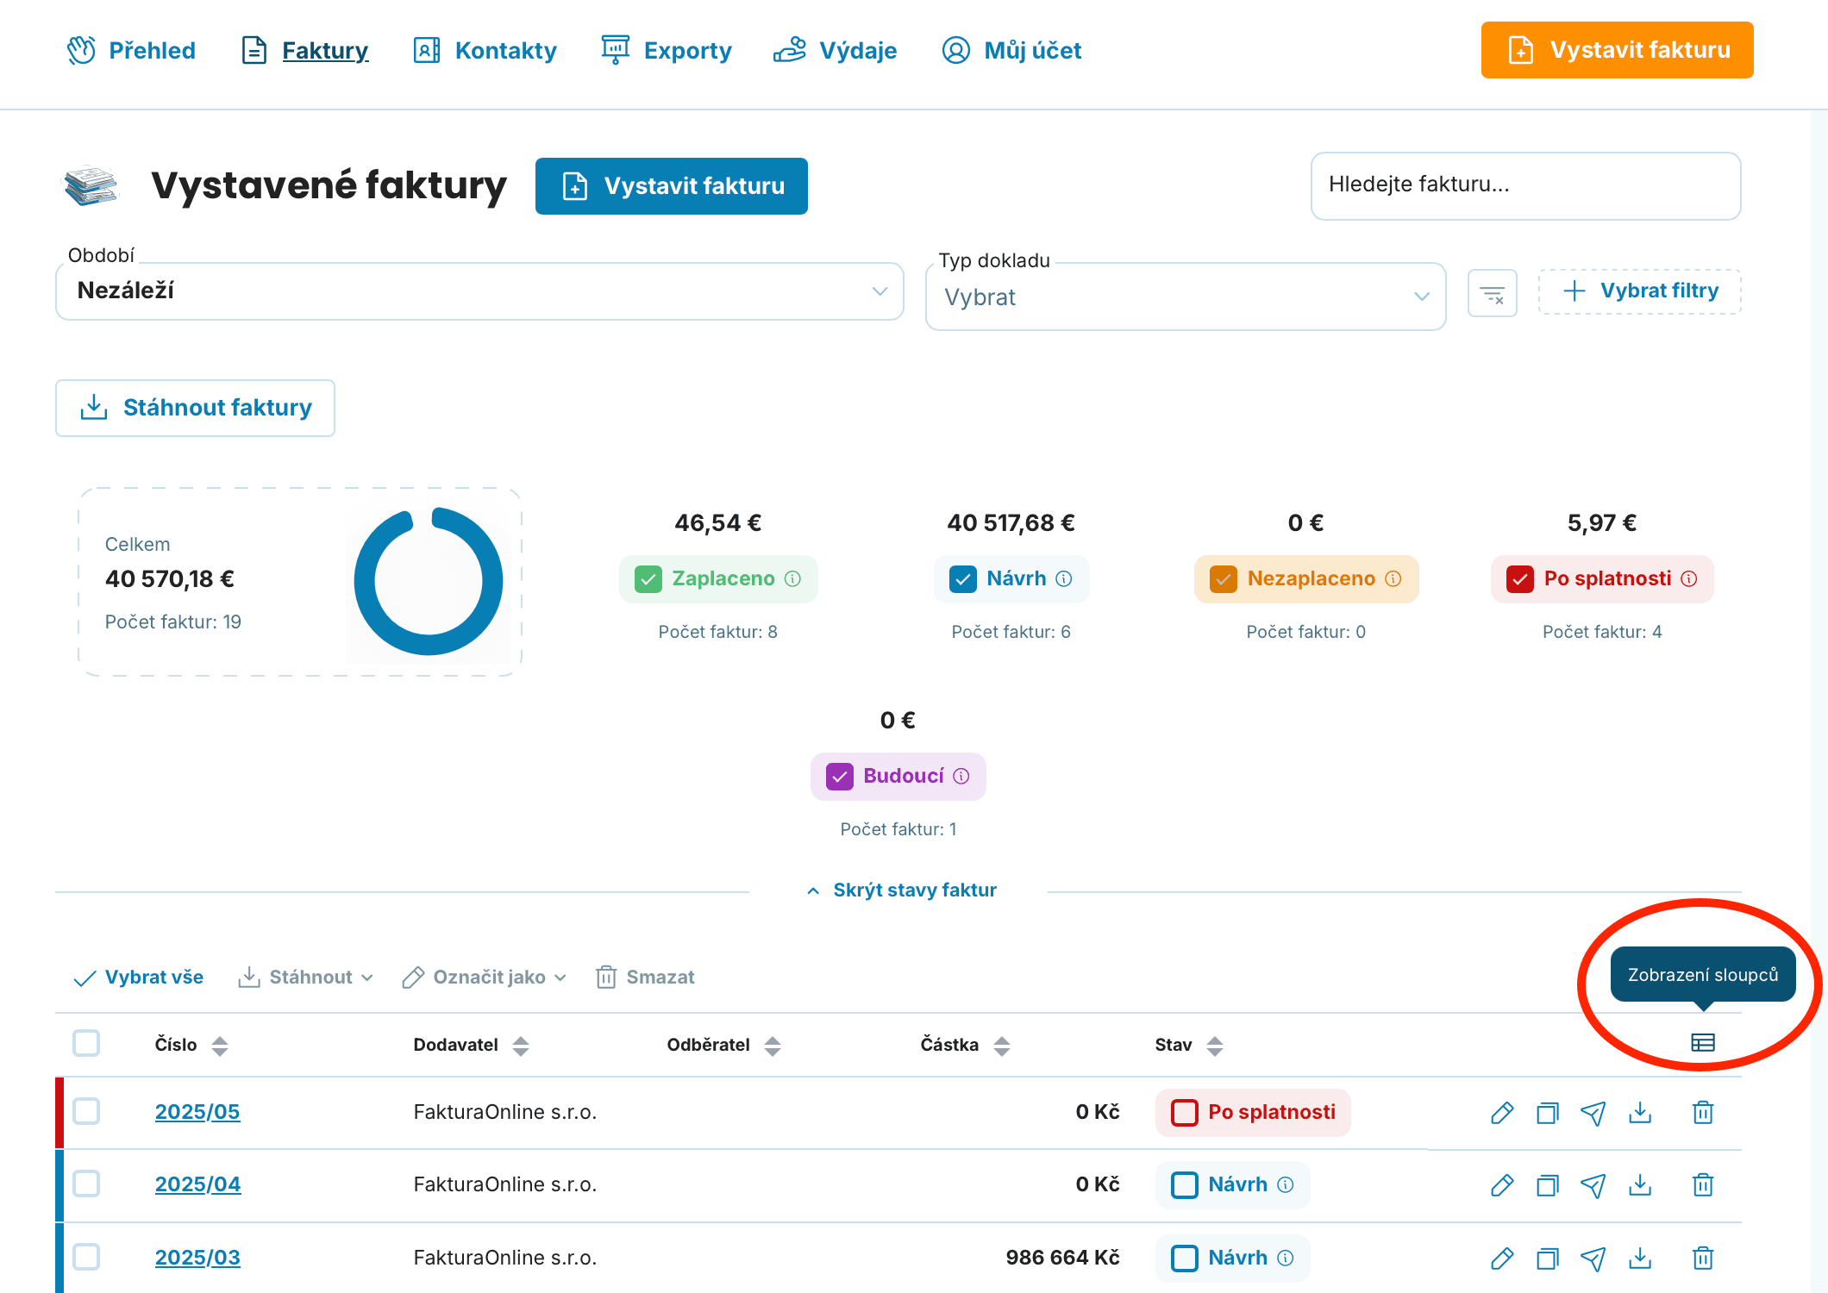Download invoice 2025/03 with its row icon
The image size is (1828, 1293).
pyautogui.click(x=1640, y=1259)
